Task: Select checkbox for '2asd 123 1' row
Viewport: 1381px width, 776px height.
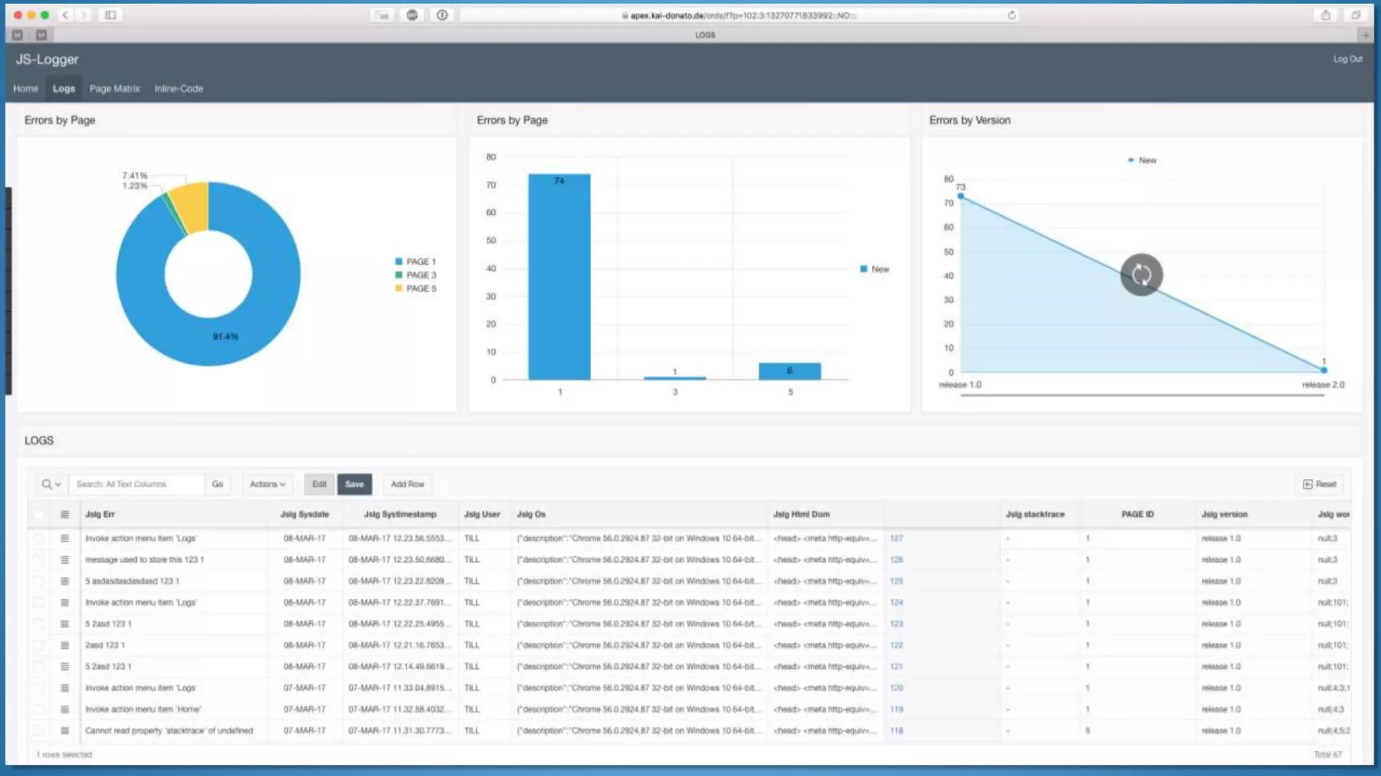Action: [x=38, y=645]
